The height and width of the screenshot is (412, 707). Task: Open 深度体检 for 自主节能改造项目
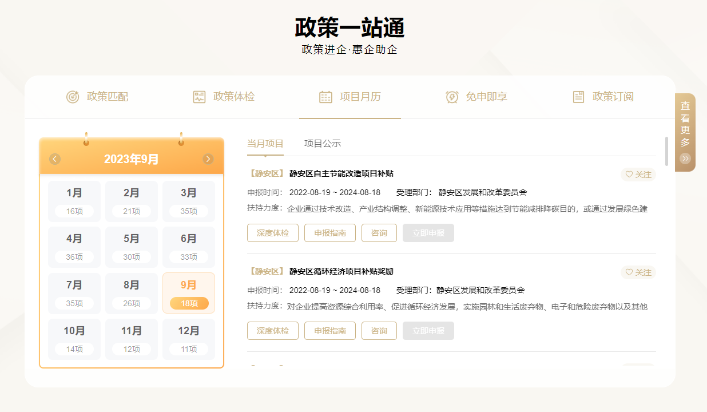(273, 233)
